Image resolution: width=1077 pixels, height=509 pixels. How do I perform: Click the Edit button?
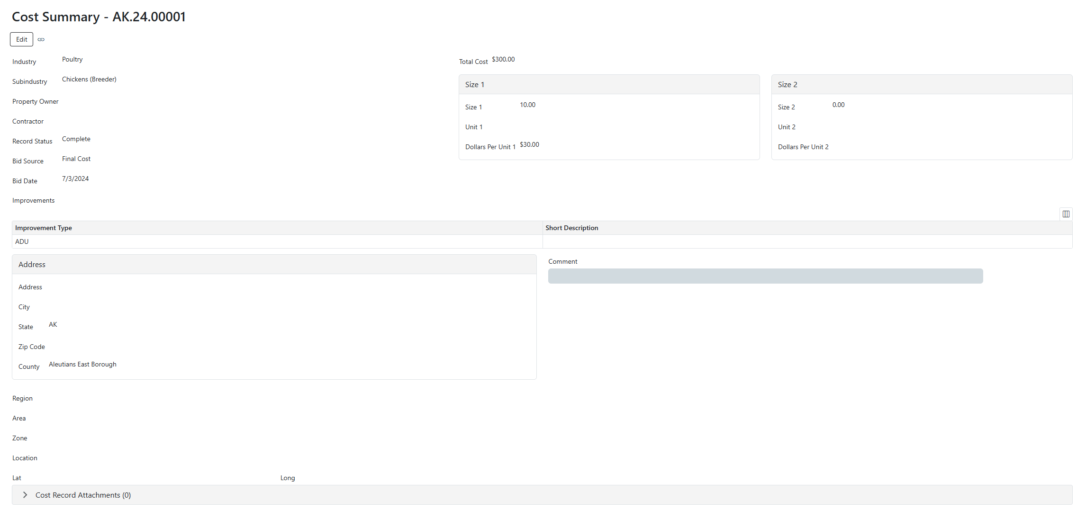tap(21, 39)
